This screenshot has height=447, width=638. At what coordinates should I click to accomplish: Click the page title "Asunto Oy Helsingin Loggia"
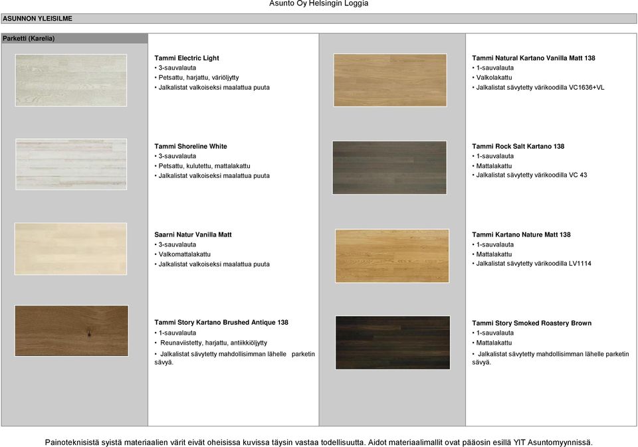click(x=318, y=4)
